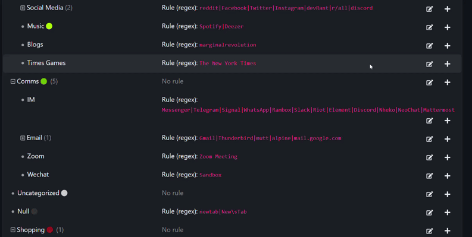Click the reddit|Facebook regex rule
The image size is (472, 237).
286,8
